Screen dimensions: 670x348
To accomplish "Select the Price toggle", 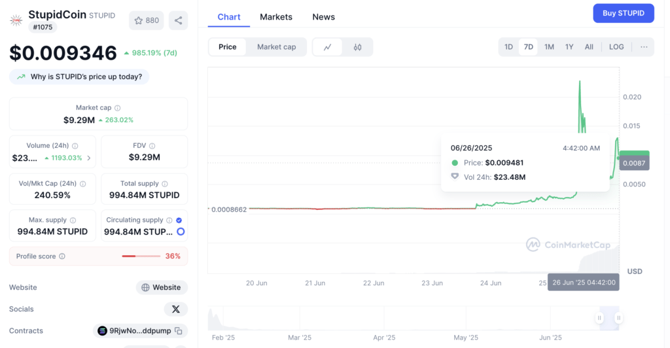I will pyautogui.click(x=227, y=47).
